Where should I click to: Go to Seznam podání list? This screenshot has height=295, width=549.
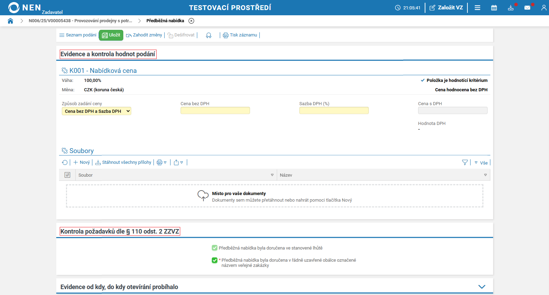78,35
